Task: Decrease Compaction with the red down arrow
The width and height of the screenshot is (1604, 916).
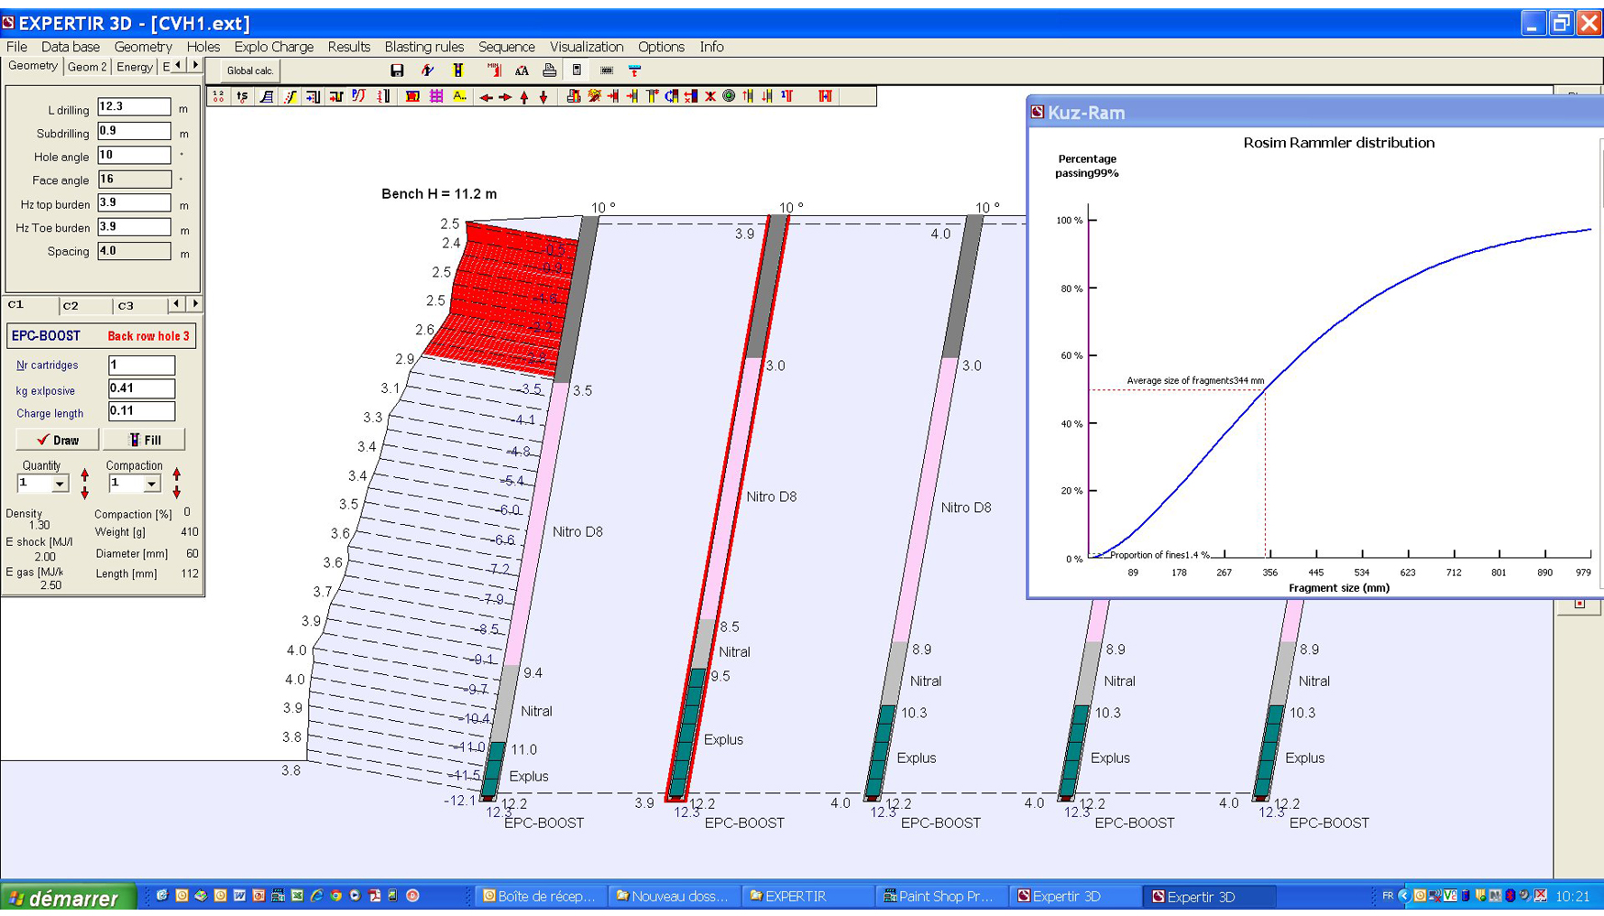Action: tap(176, 493)
